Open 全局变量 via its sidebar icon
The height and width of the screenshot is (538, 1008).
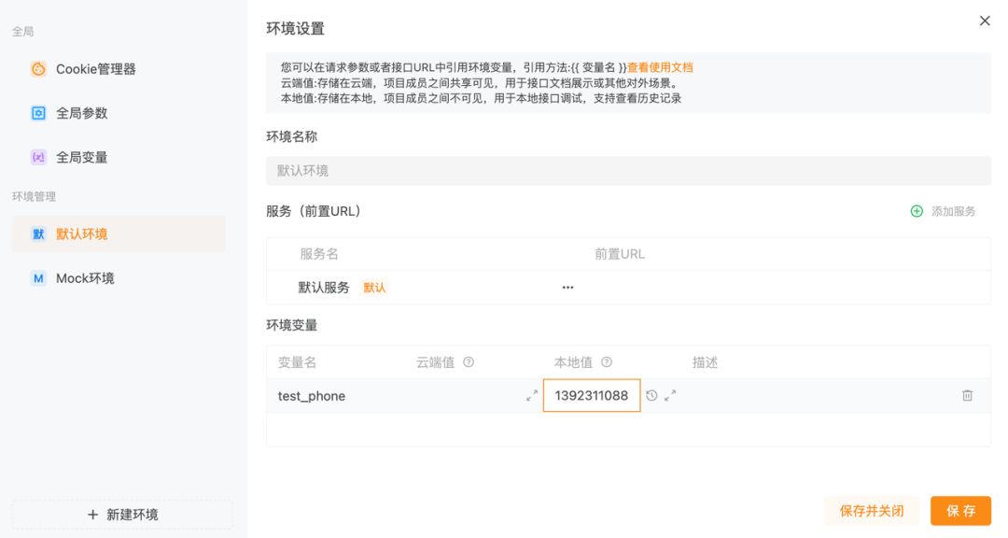[38, 157]
